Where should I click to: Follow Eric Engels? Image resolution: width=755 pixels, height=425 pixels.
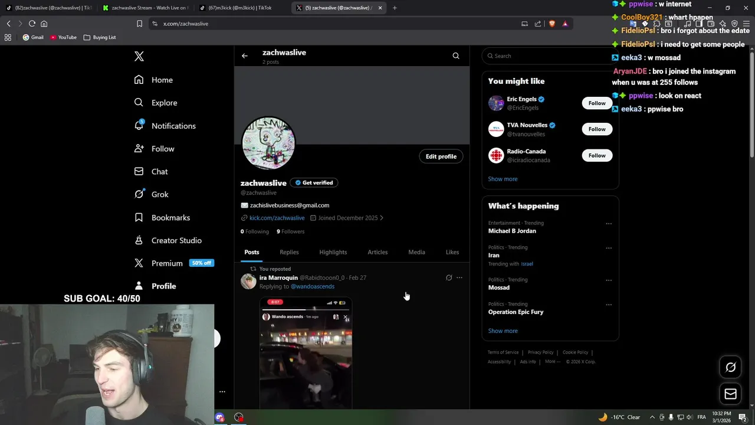tap(597, 103)
